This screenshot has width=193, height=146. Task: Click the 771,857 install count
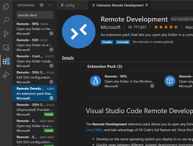click(x=137, y=27)
